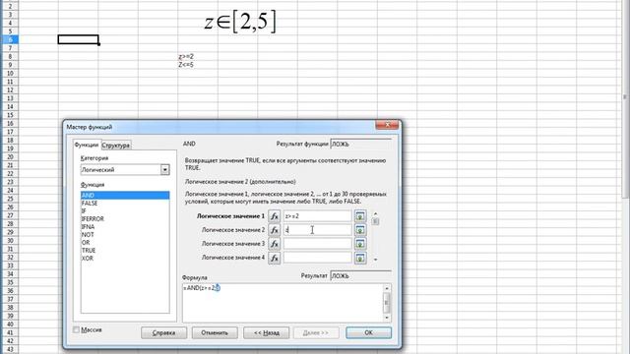
Task: Click shrink range icon for Логическое значение 1
Action: click(360, 216)
